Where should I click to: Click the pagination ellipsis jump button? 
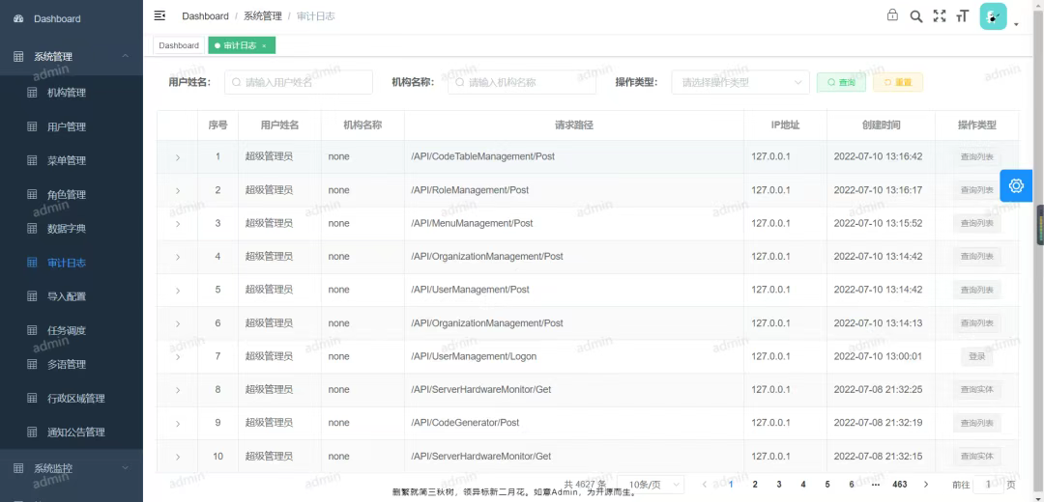[876, 484]
